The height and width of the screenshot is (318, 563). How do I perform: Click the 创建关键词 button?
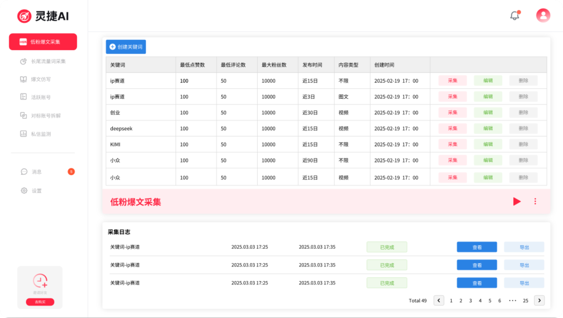pyautogui.click(x=126, y=47)
